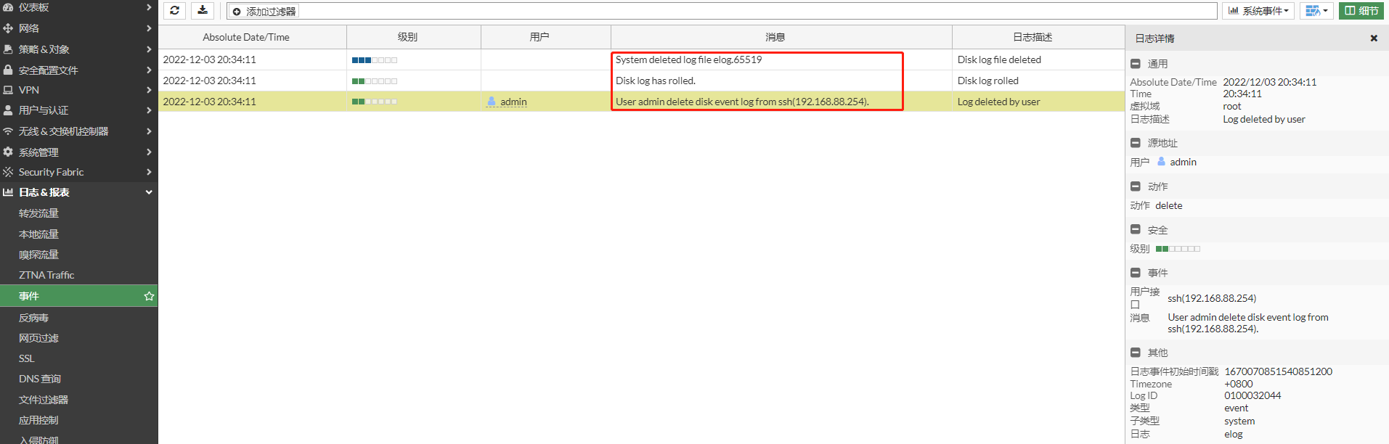This screenshot has width=1389, height=444.
Task: Toggle the 细节 details pane button
Action: coord(1361,11)
